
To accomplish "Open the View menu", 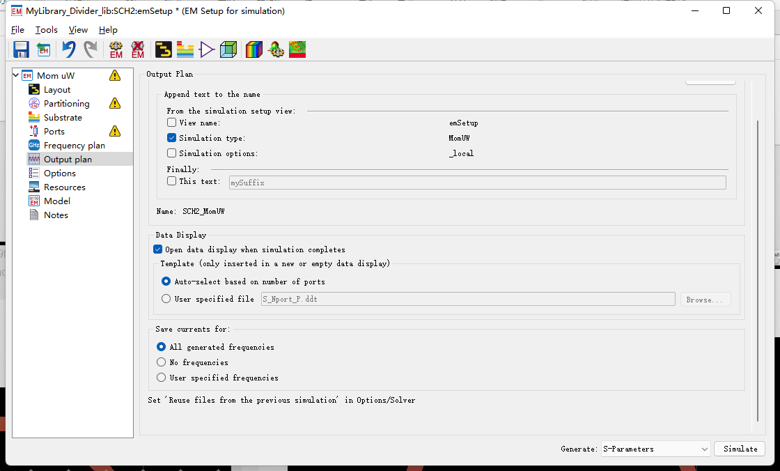I will click(x=78, y=30).
